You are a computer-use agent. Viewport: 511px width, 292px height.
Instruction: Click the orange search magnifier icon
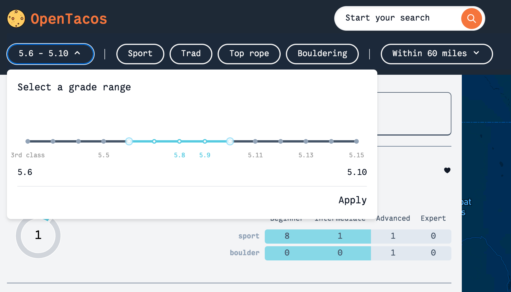pyautogui.click(x=471, y=18)
